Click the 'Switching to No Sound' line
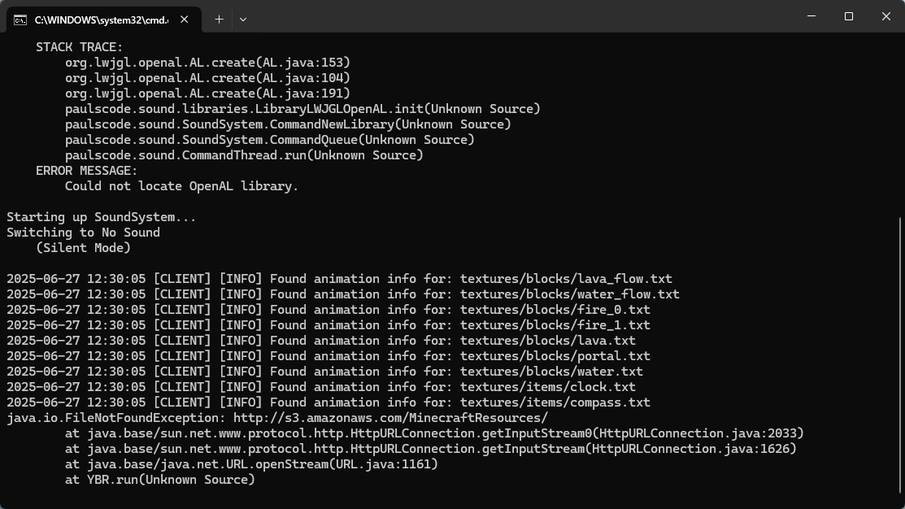The image size is (905, 509). tap(83, 233)
